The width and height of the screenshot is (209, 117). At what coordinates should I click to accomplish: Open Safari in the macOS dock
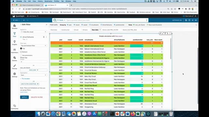[x=53, y=114]
